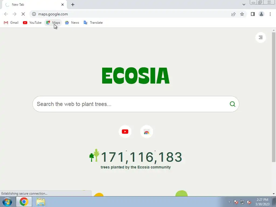View site information icon in address bar
Viewport: 276px width, 207px height.
tap(34, 14)
